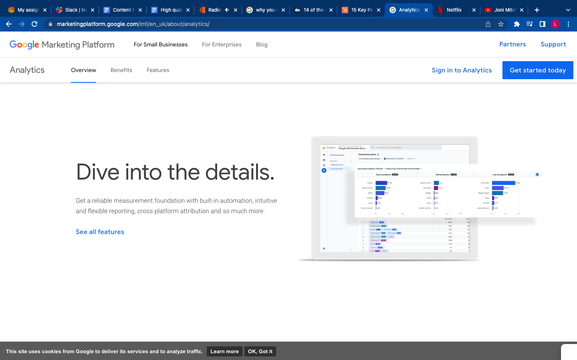
Task: Switch to the Joni Mitchell YouTube tab
Action: coord(504,10)
